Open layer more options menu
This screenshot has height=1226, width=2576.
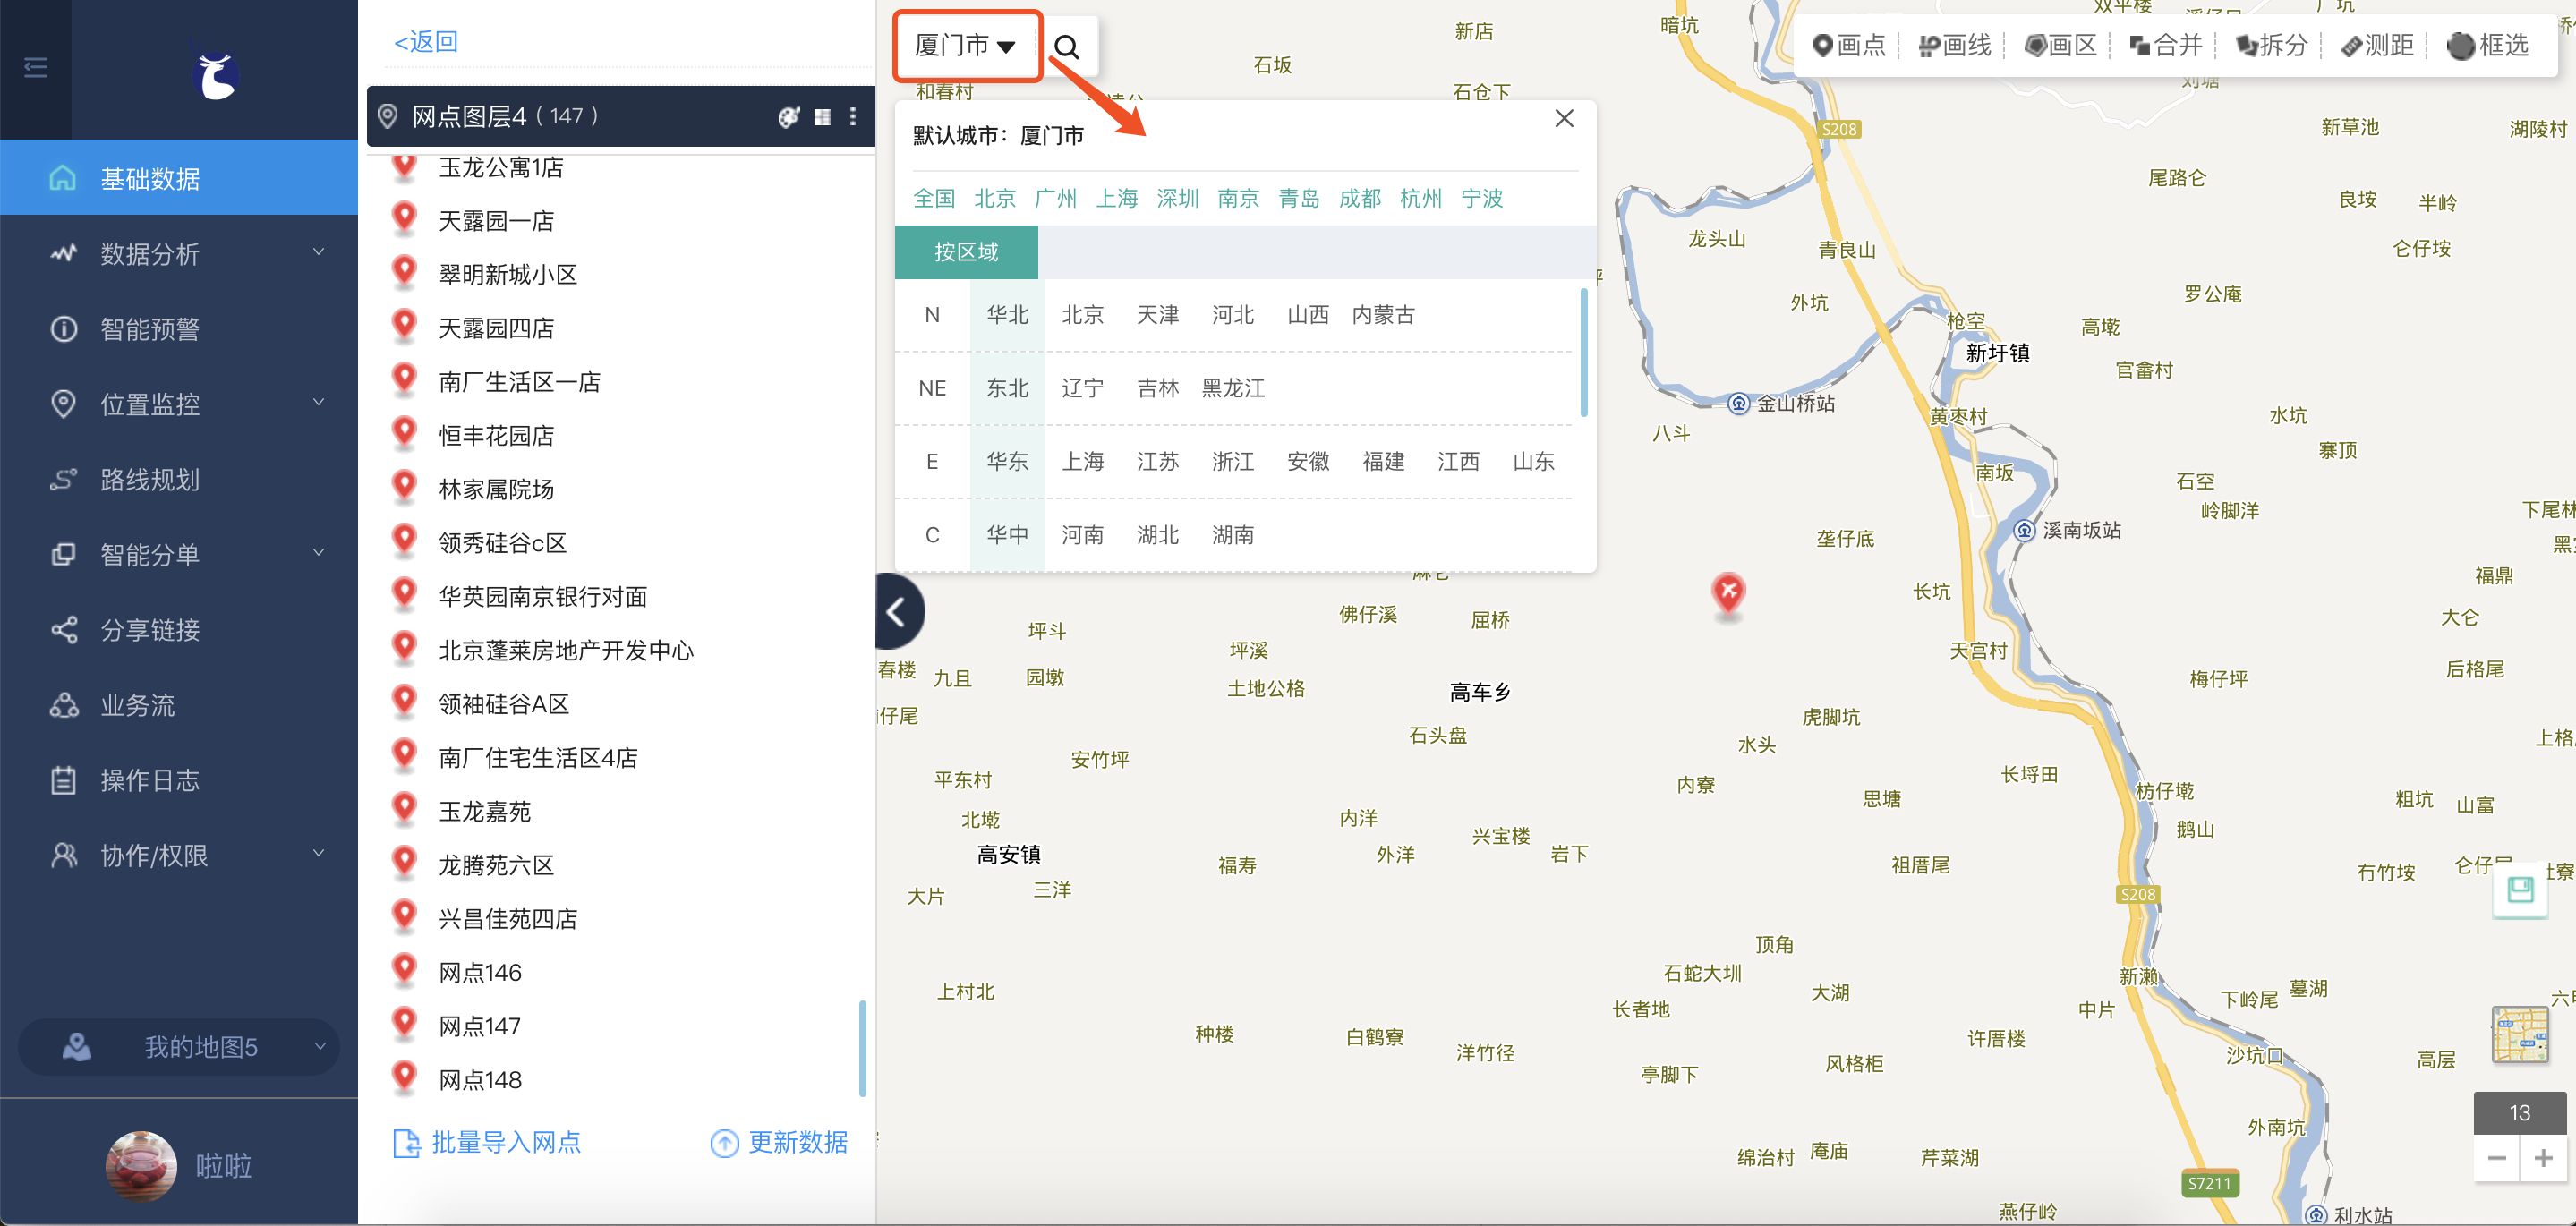[x=853, y=117]
